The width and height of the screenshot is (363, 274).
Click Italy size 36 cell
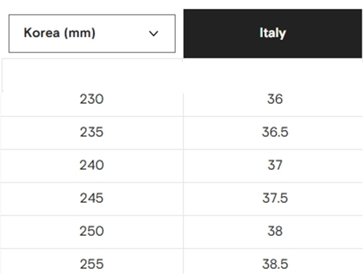(275, 99)
